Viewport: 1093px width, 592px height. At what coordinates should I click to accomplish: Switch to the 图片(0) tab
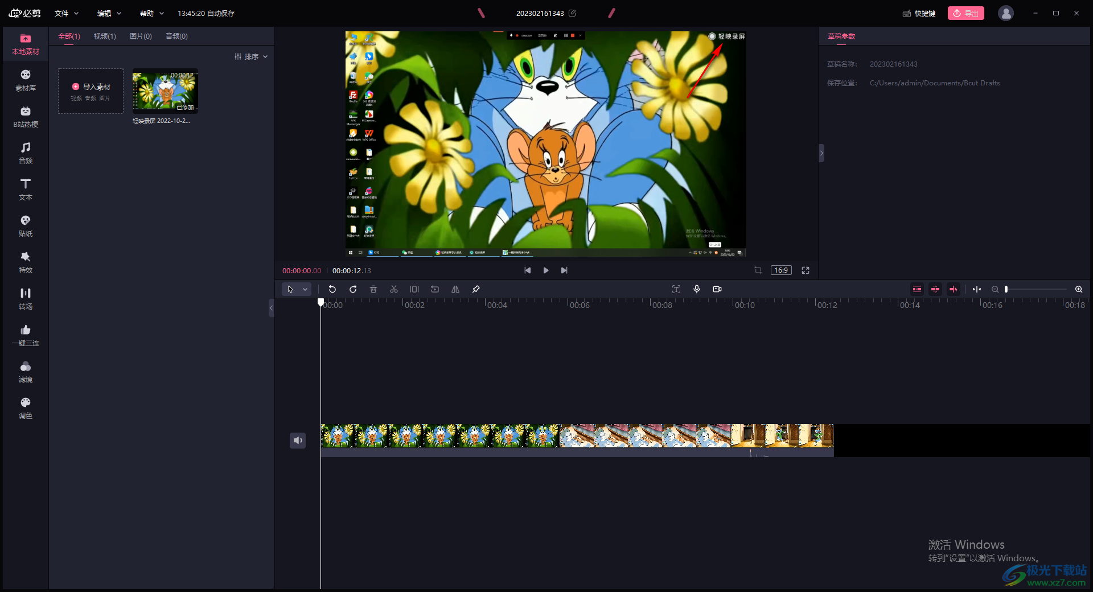141,36
